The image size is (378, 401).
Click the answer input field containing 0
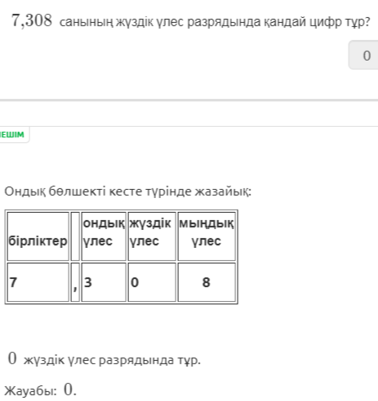click(363, 55)
